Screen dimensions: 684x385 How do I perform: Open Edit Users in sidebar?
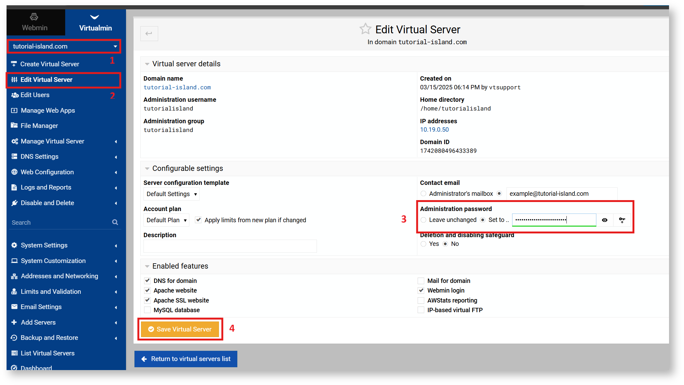pos(35,95)
